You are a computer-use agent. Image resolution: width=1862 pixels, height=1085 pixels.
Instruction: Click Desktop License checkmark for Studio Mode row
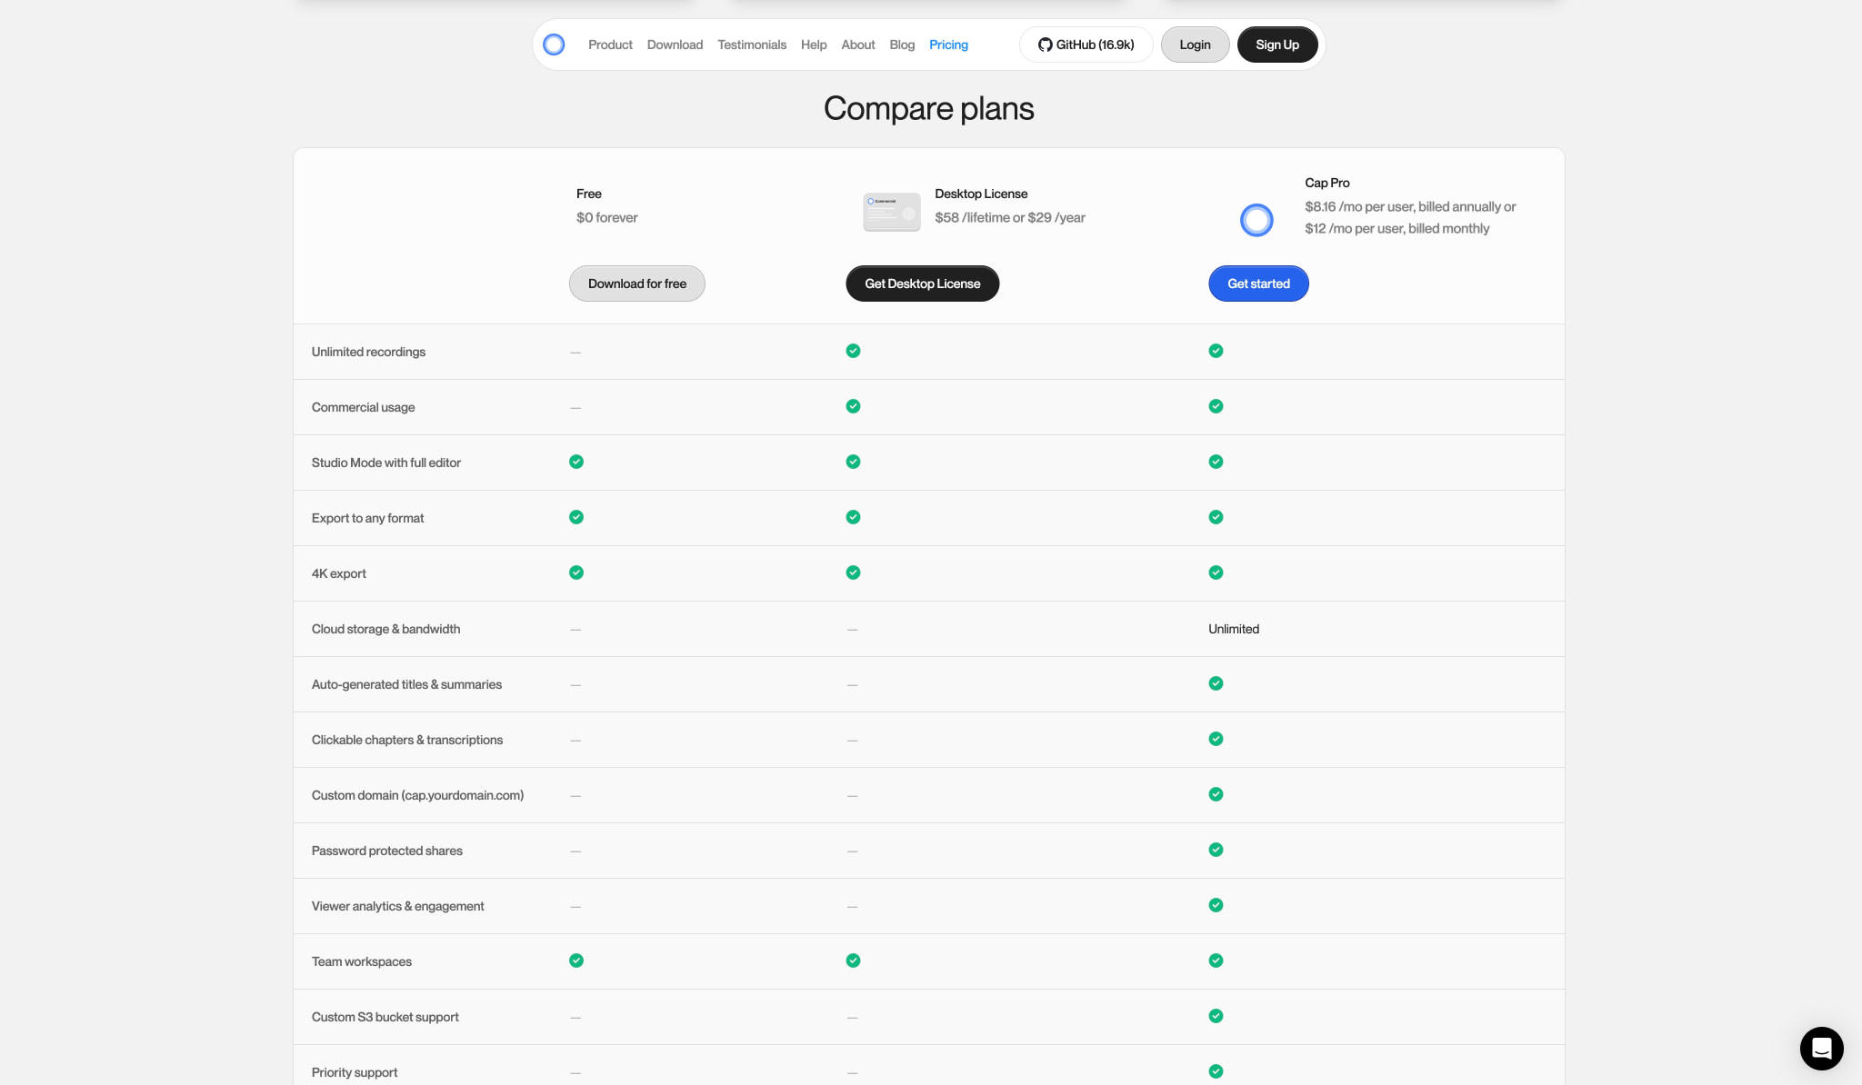point(853,462)
